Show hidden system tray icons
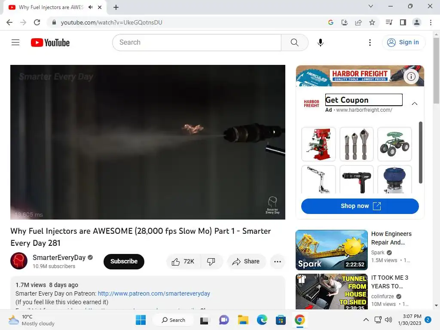Viewport: 440px width, 330px height. tap(366, 320)
